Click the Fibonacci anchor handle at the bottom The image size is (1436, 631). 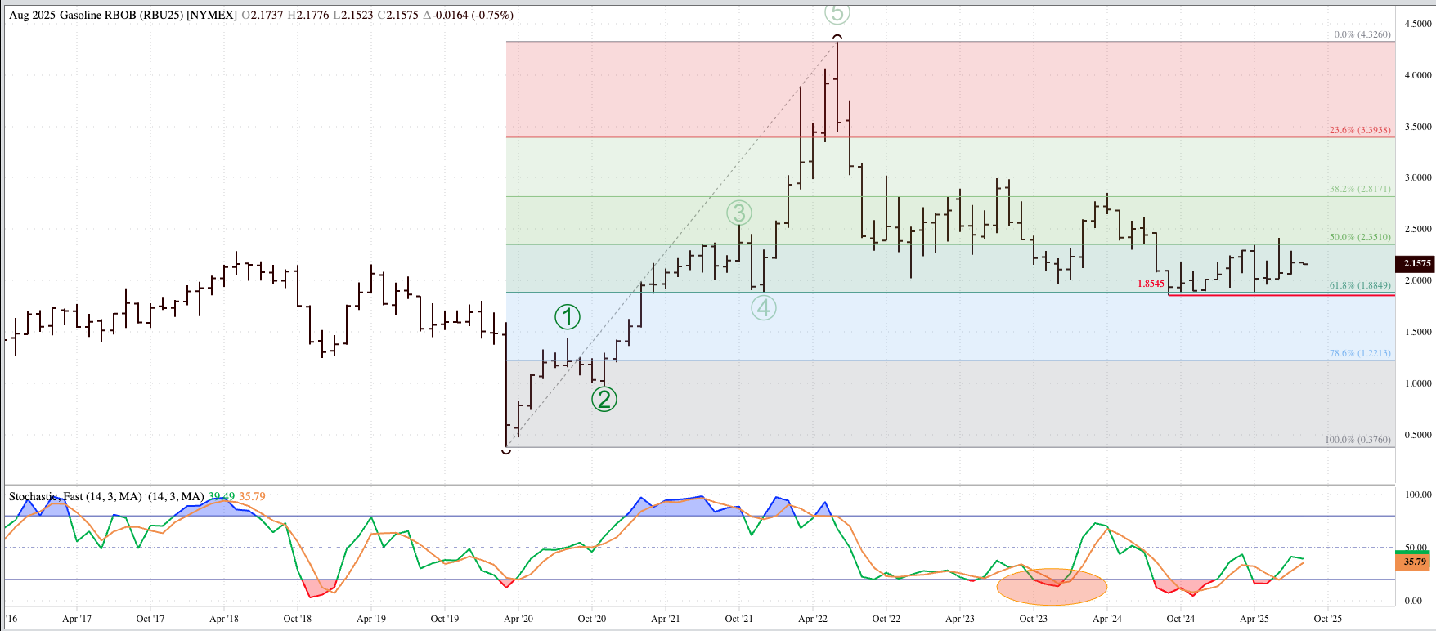click(506, 449)
